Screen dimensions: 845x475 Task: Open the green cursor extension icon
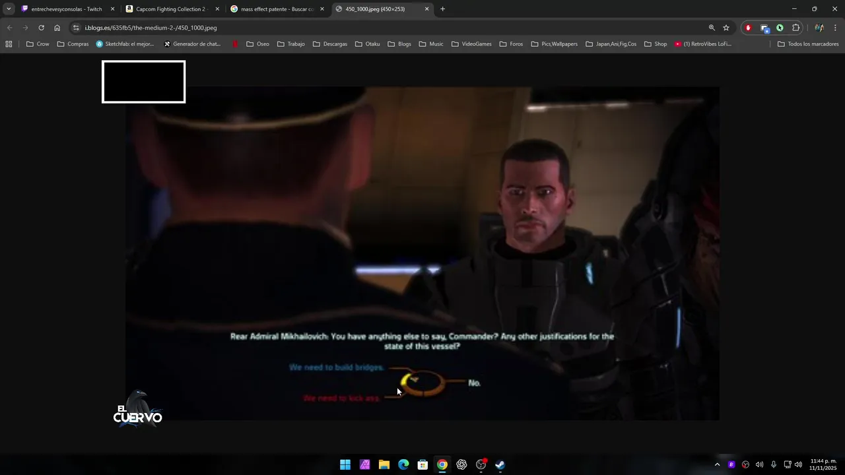pyautogui.click(x=780, y=28)
